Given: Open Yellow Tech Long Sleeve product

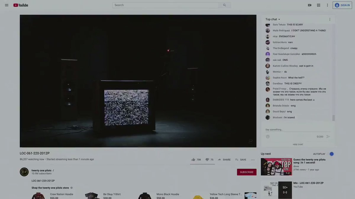Looking at the screenshot, I should [x=226, y=194].
